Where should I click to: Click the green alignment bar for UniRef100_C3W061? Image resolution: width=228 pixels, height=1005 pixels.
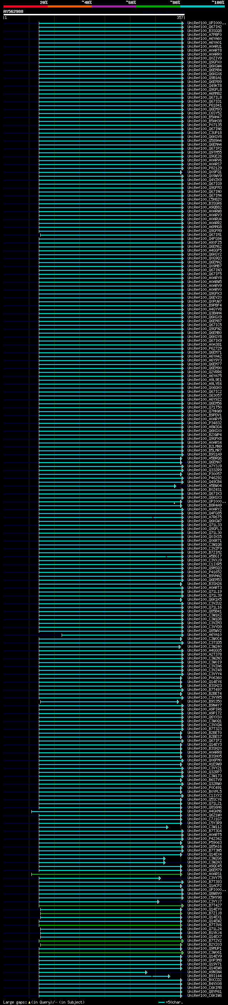click(x=111, y=953)
